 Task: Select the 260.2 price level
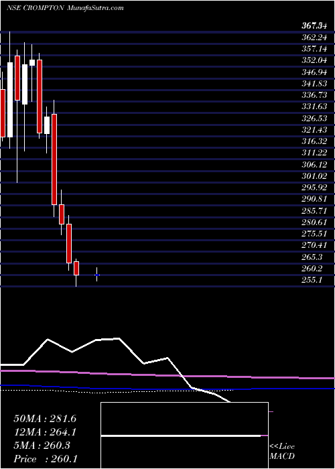tap(312, 269)
